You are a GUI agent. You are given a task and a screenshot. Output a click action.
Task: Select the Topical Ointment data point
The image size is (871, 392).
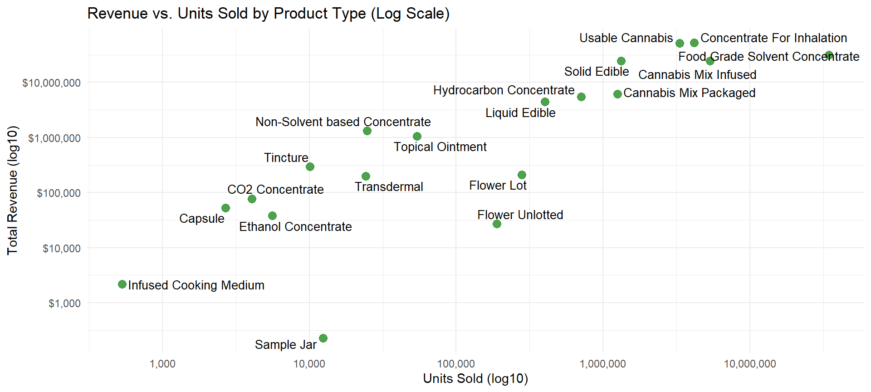click(x=417, y=136)
